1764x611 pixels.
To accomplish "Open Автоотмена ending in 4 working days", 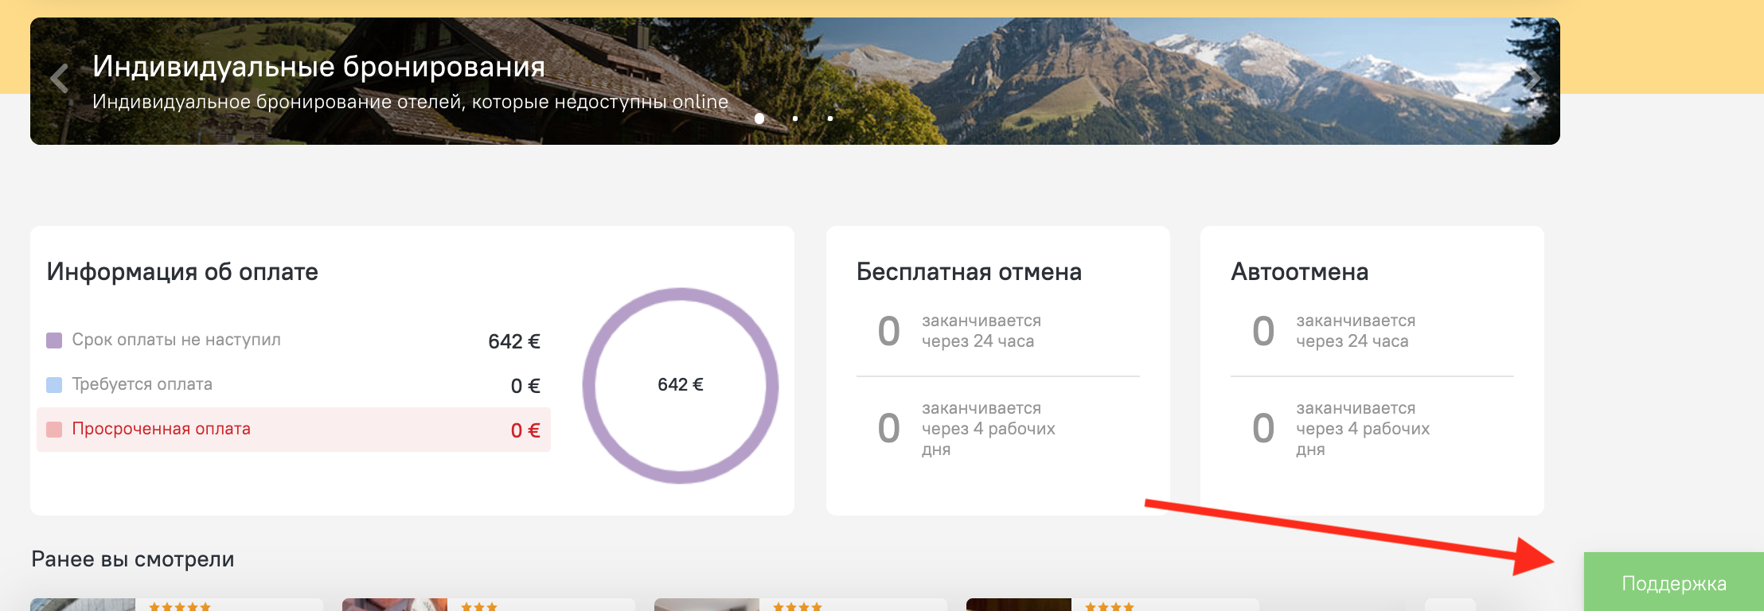I will point(1362,429).
